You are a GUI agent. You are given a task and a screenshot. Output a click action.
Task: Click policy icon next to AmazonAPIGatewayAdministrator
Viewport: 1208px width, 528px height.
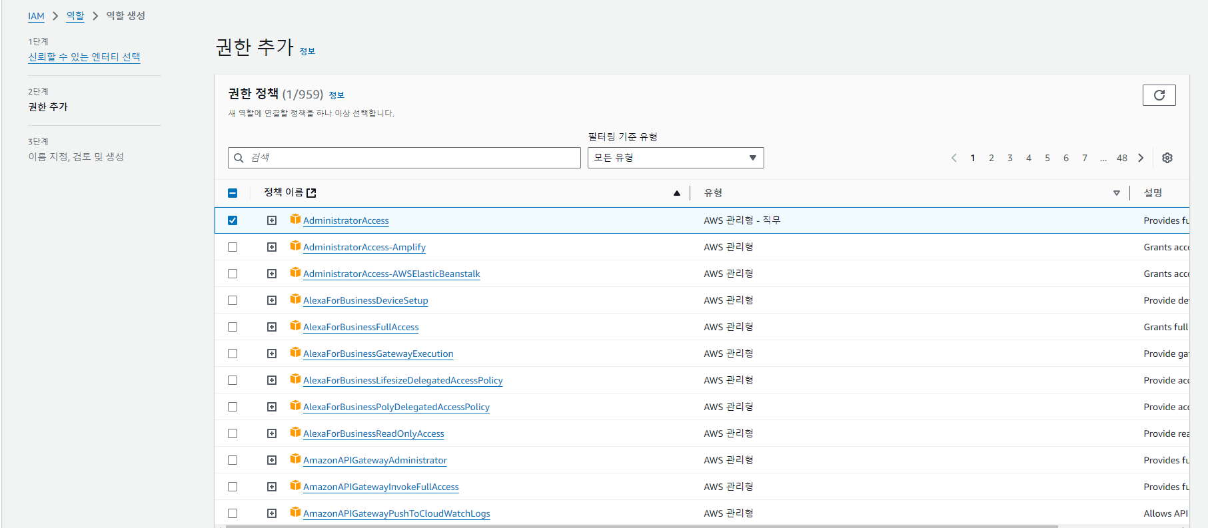click(x=295, y=459)
